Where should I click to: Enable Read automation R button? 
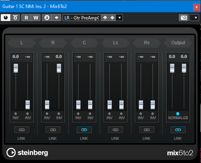tap(26, 18)
